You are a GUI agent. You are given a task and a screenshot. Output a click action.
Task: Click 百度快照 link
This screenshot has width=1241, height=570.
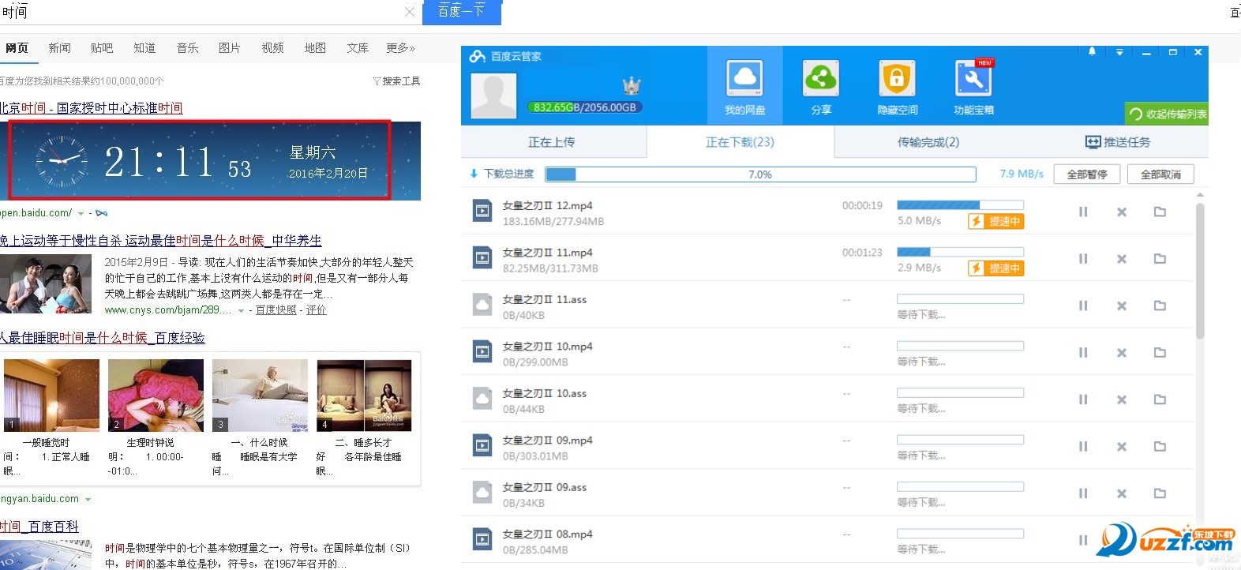pyautogui.click(x=276, y=310)
